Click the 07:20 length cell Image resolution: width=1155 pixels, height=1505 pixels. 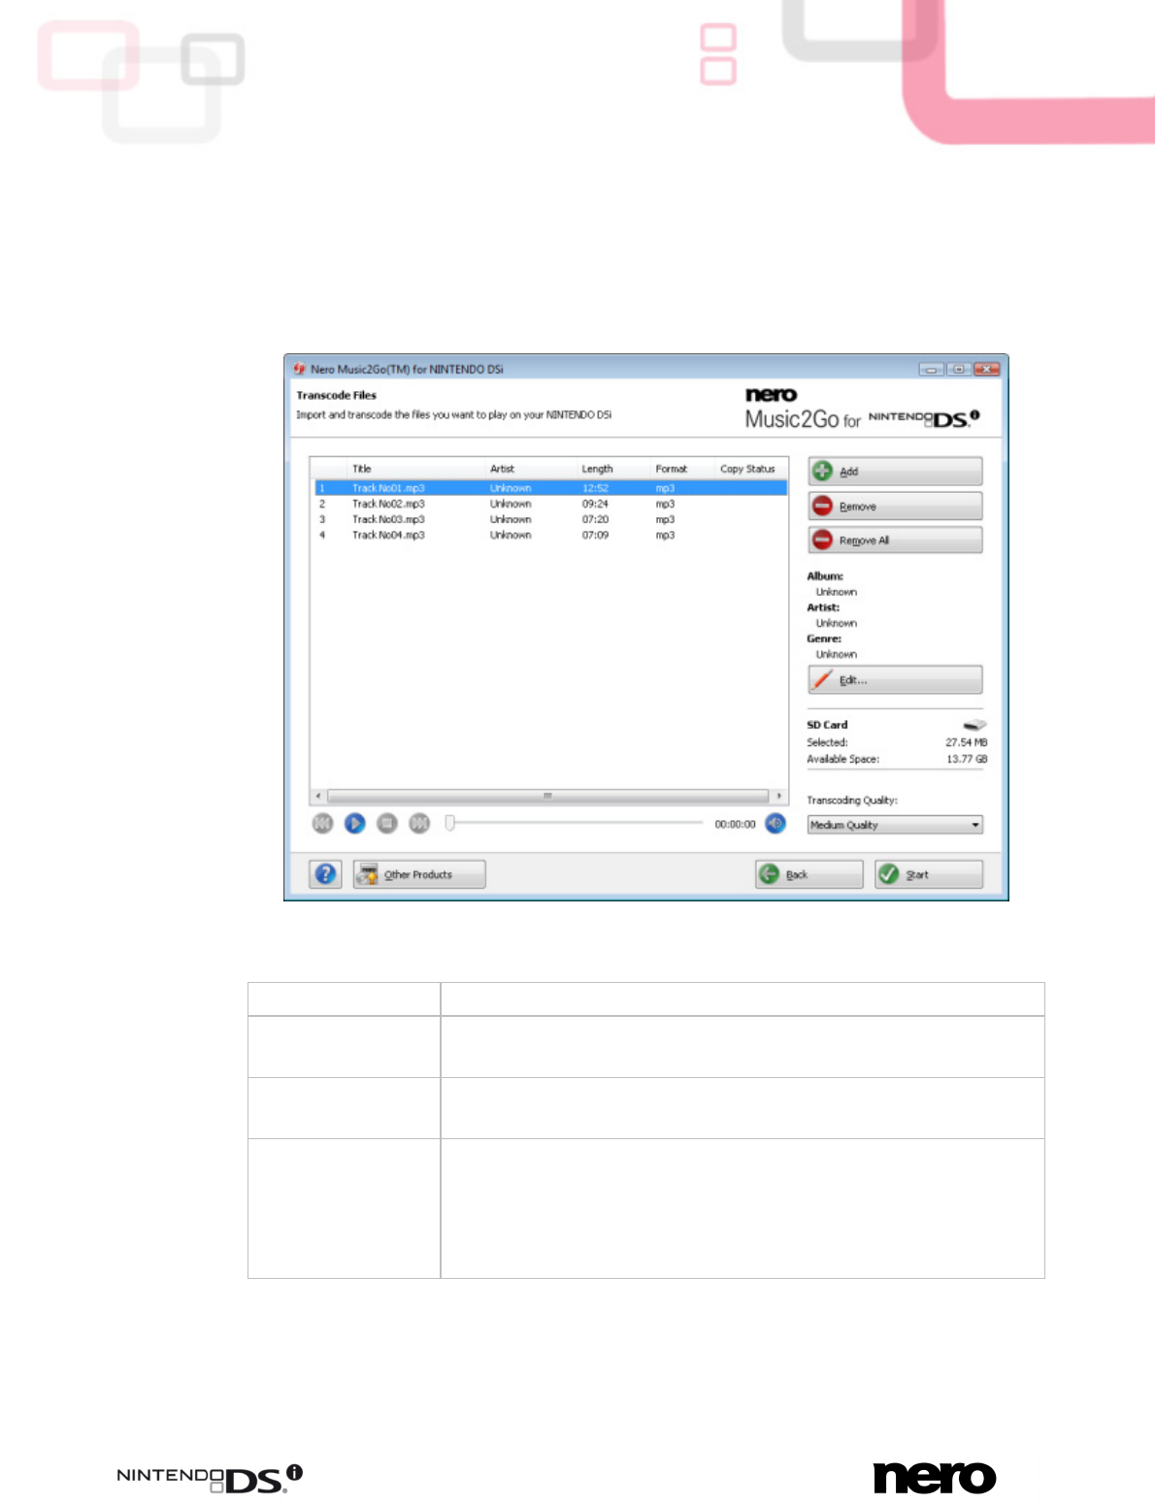[595, 519]
